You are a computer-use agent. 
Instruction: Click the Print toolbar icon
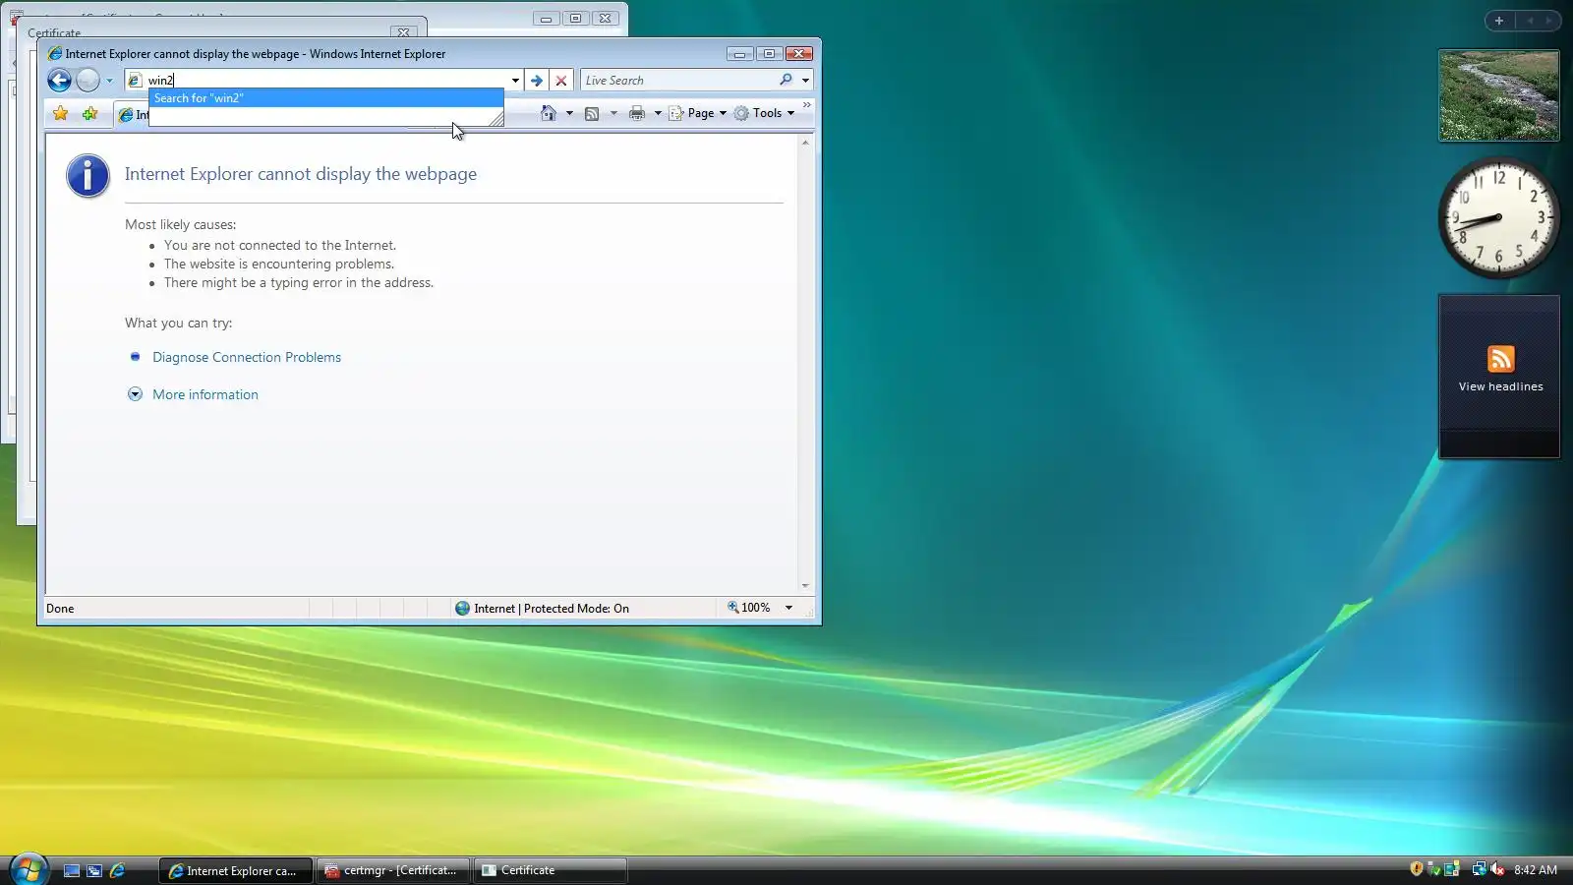click(x=637, y=113)
